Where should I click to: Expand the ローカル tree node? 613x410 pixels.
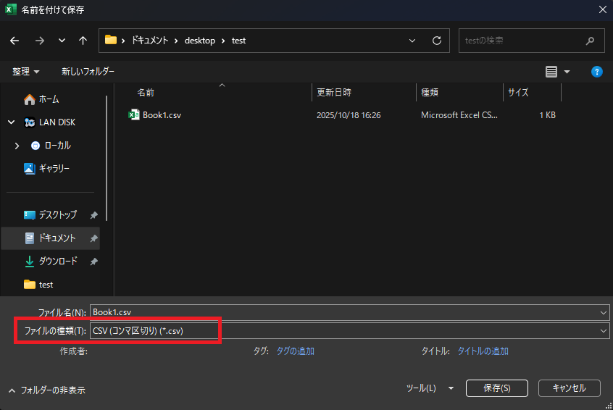tap(17, 146)
